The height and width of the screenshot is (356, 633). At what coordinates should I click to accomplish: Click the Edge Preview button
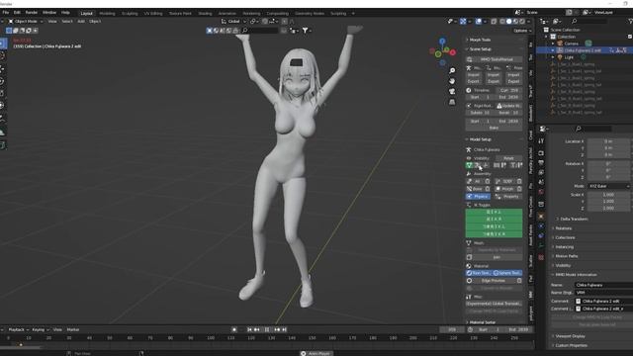[494, 281]
